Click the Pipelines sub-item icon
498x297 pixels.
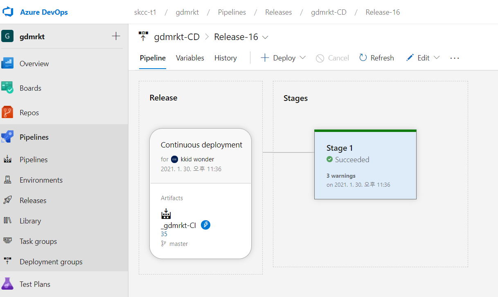[x=7, y=159]
